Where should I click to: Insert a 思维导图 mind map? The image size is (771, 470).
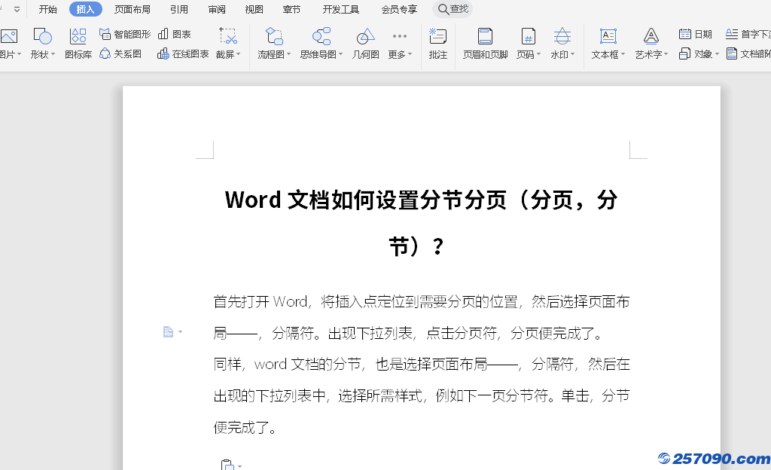[x=321, y=43]
